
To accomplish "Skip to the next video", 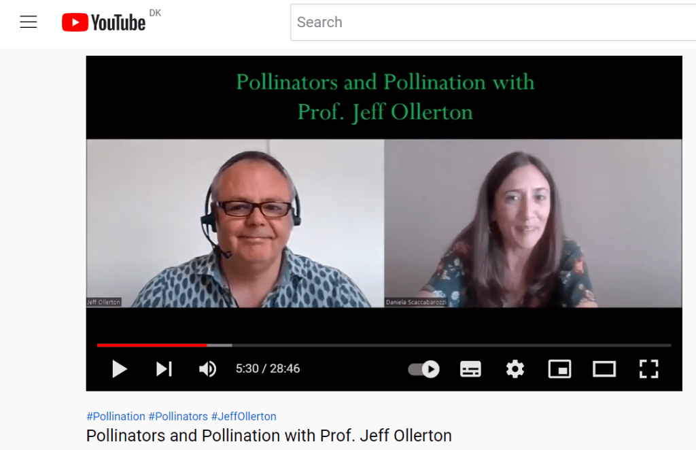I will point(164,369).
